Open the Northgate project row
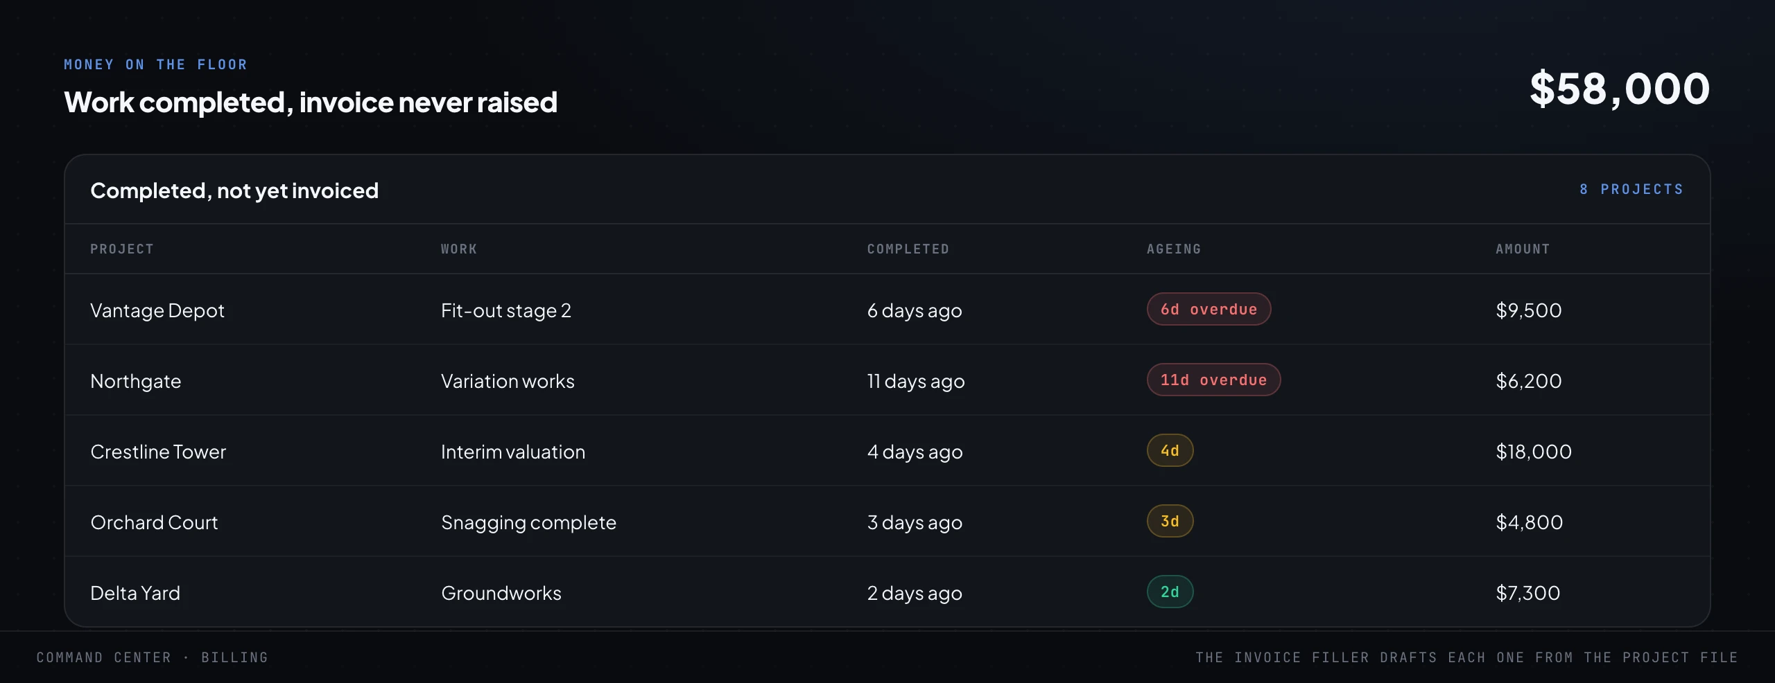This screenshot has height=683, width=1775. [887, 380]
